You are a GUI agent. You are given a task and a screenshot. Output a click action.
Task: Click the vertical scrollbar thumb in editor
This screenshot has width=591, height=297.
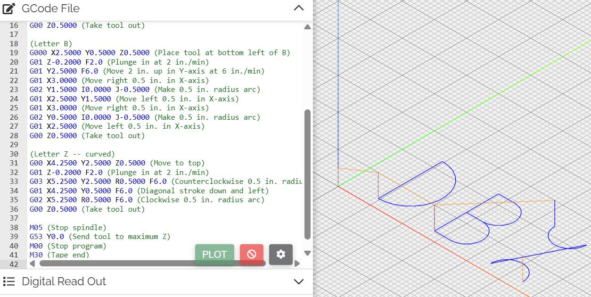[x=307, y=174]
